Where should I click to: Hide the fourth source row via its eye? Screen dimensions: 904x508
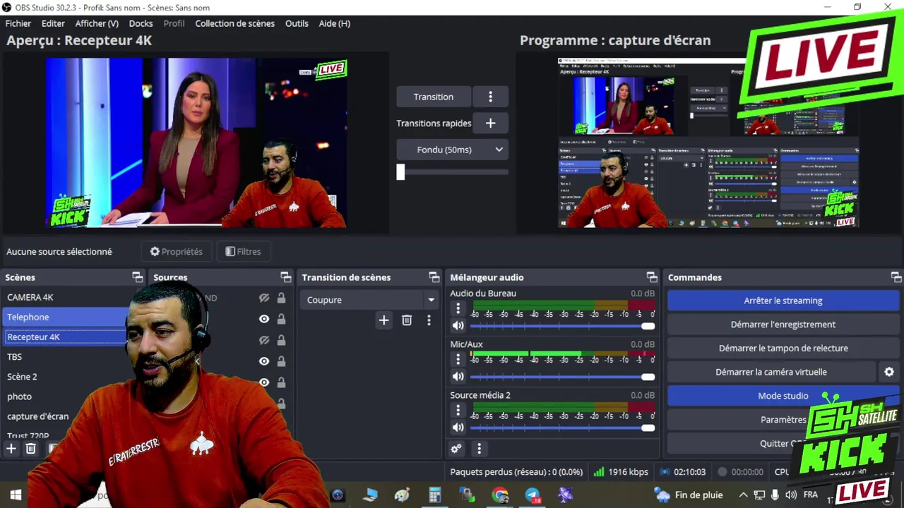click(x=264, y=361)
